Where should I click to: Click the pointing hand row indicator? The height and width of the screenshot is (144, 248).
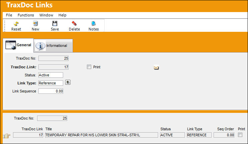tap(6, 136)
